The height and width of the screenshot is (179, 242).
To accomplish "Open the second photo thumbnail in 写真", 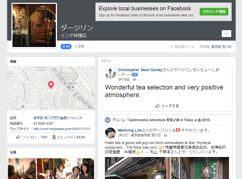I will pos(51,169).
